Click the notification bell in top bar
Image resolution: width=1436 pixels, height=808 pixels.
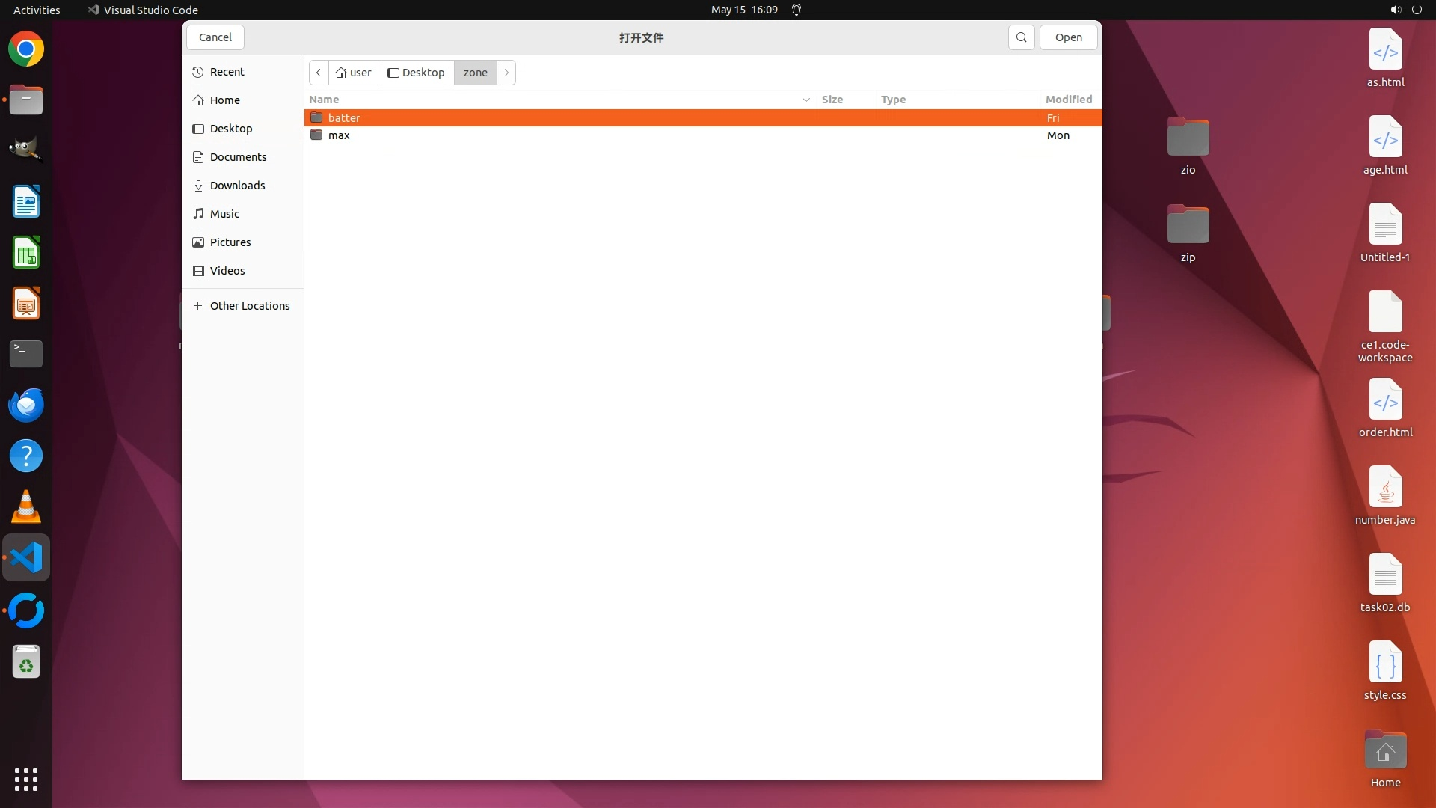tap(797, 10)
